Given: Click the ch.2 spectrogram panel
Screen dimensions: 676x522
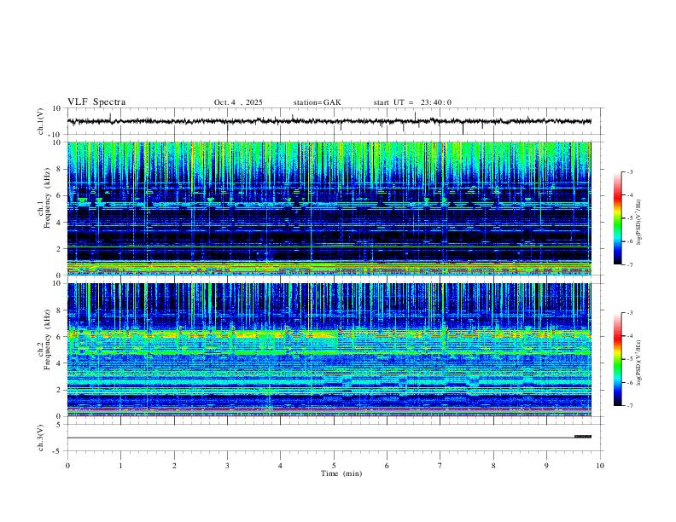Looking at the screenshot, I should tap(329, 350).
